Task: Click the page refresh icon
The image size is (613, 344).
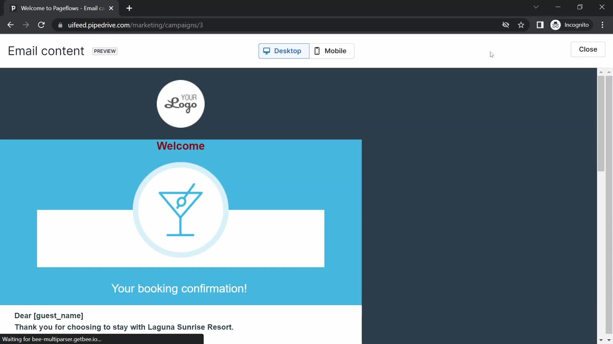Action: [41, 25]
